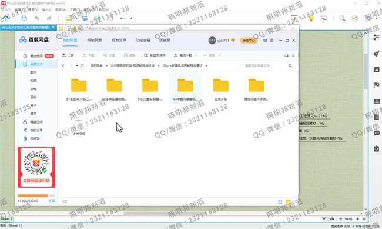Click the XMind save icon
Screen dimensions: 382x229
(24, 18)
